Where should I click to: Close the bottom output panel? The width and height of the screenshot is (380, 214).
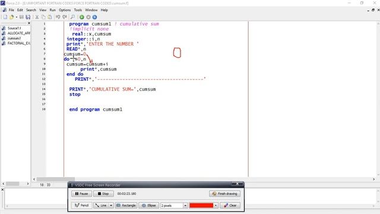(2, 190)
